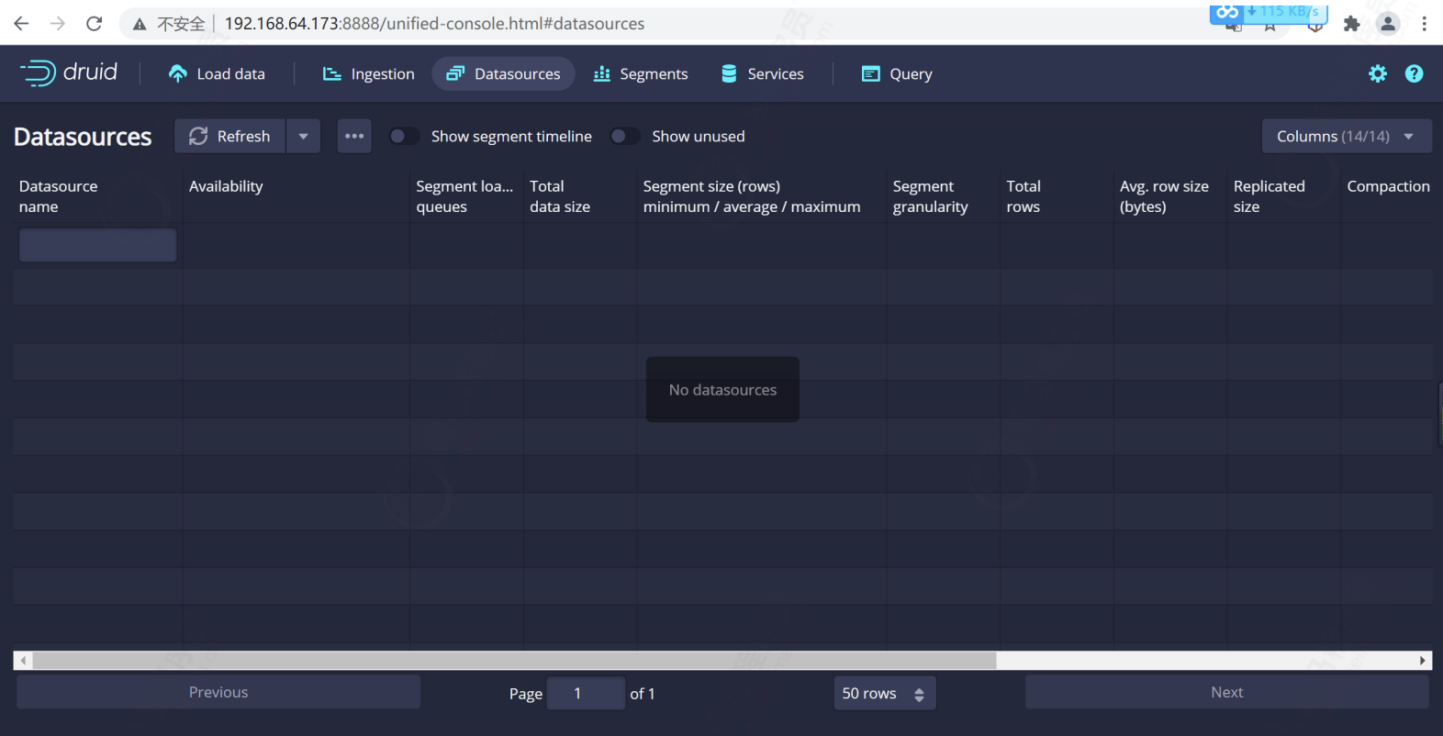Open the Load data view
The height and width of the screenshot is (736, 1443).
217,73
